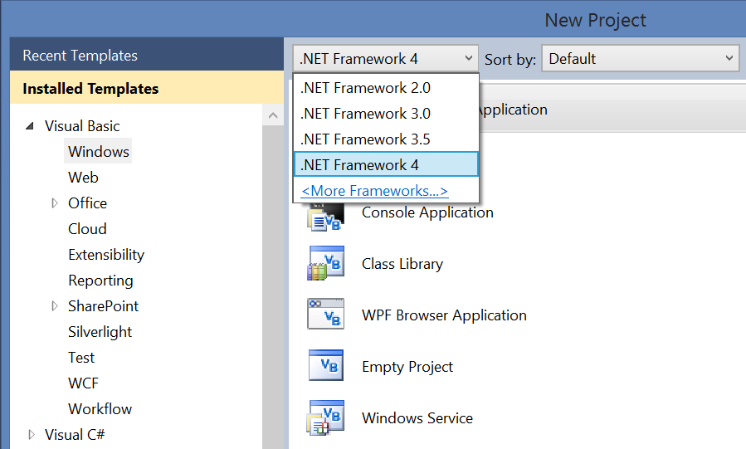The image size is (746, 449).
Task: Select the Windows Service template icon
Action: (326, 417)
